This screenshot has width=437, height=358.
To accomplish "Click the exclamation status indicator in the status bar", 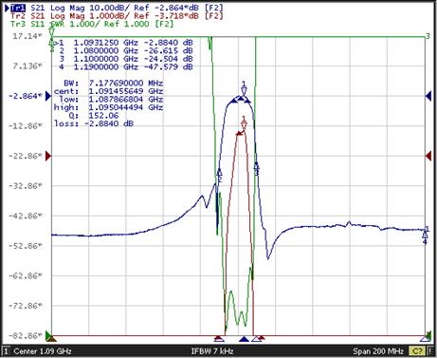I will [x=431, y=351].
